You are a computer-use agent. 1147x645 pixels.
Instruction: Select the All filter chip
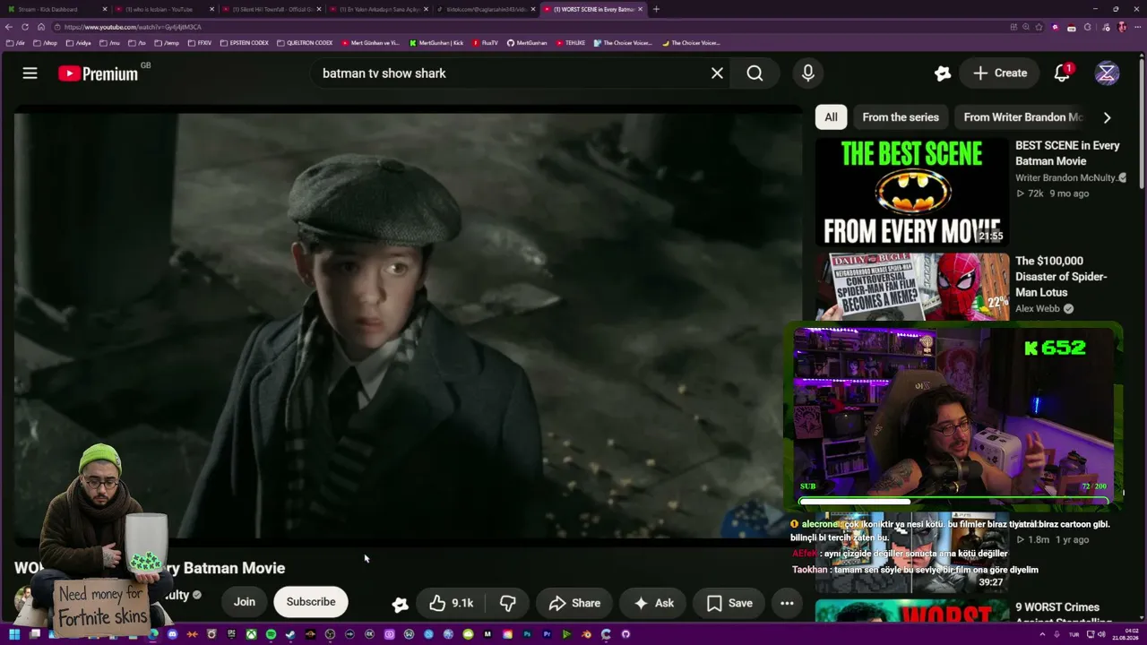click(831, 117)
